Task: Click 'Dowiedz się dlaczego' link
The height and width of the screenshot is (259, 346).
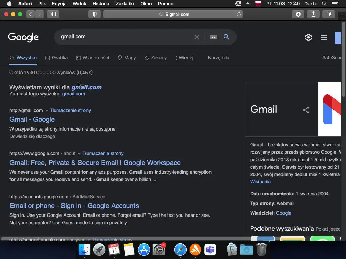Action: coord(32,136)
